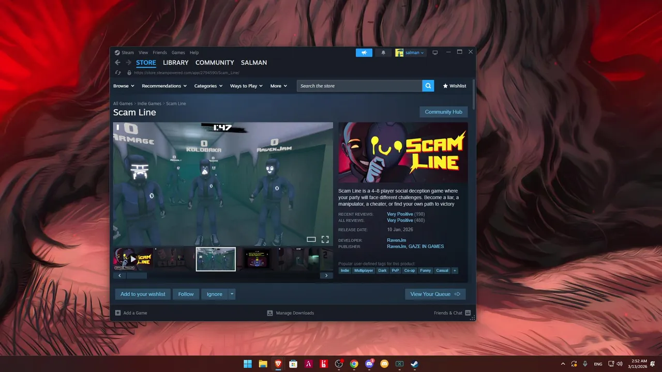
Task: Open the Friends & Chat icon
Action: pos(468,313)
